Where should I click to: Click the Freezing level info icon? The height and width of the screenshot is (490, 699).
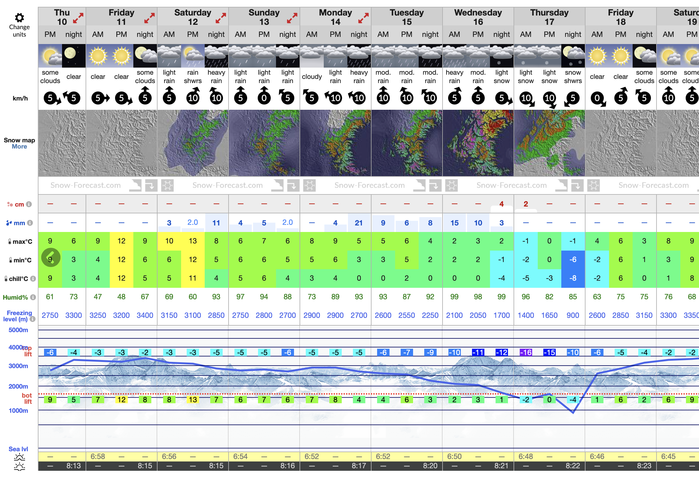[32, 319]
